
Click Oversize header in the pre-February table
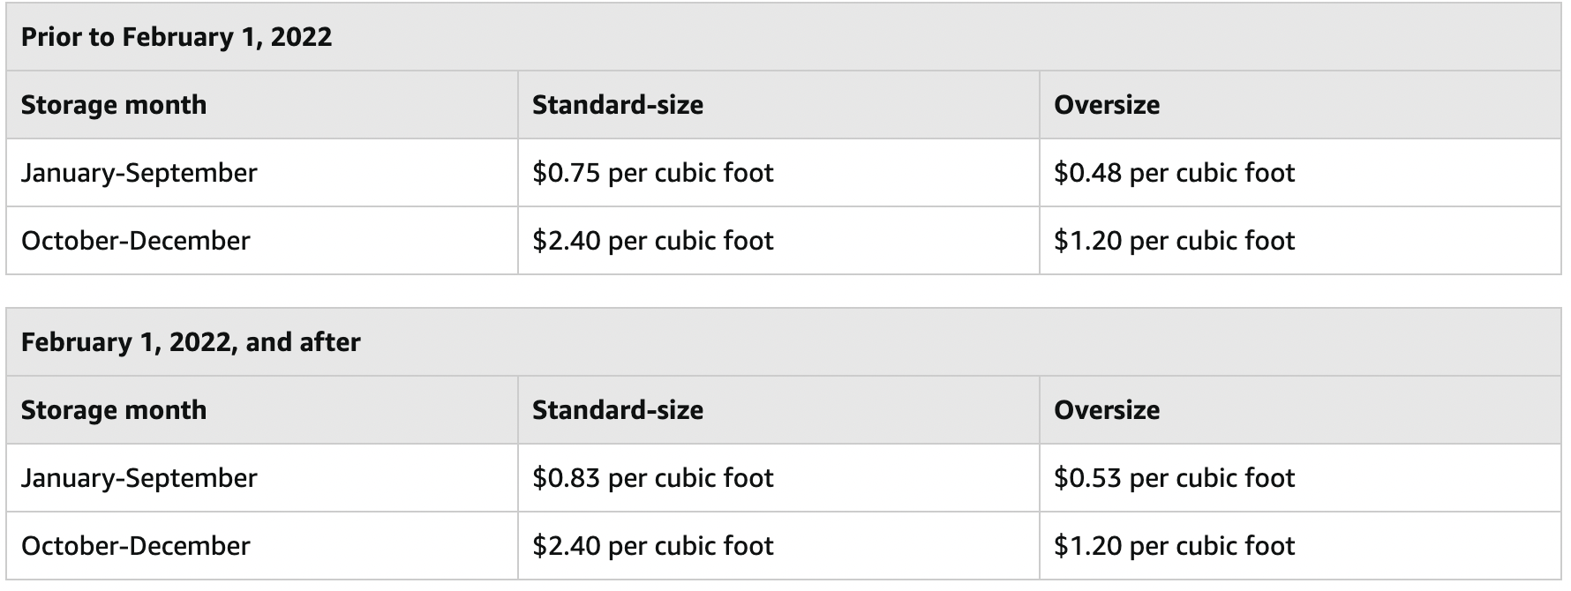[x=1107, y=105]
